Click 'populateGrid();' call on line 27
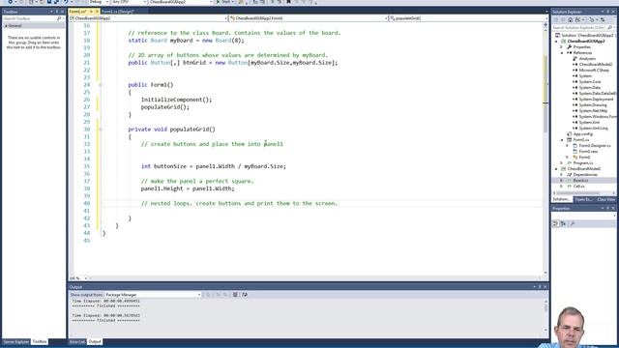The image size is (619, 348). pyautogui.click(x=165, y=107)
